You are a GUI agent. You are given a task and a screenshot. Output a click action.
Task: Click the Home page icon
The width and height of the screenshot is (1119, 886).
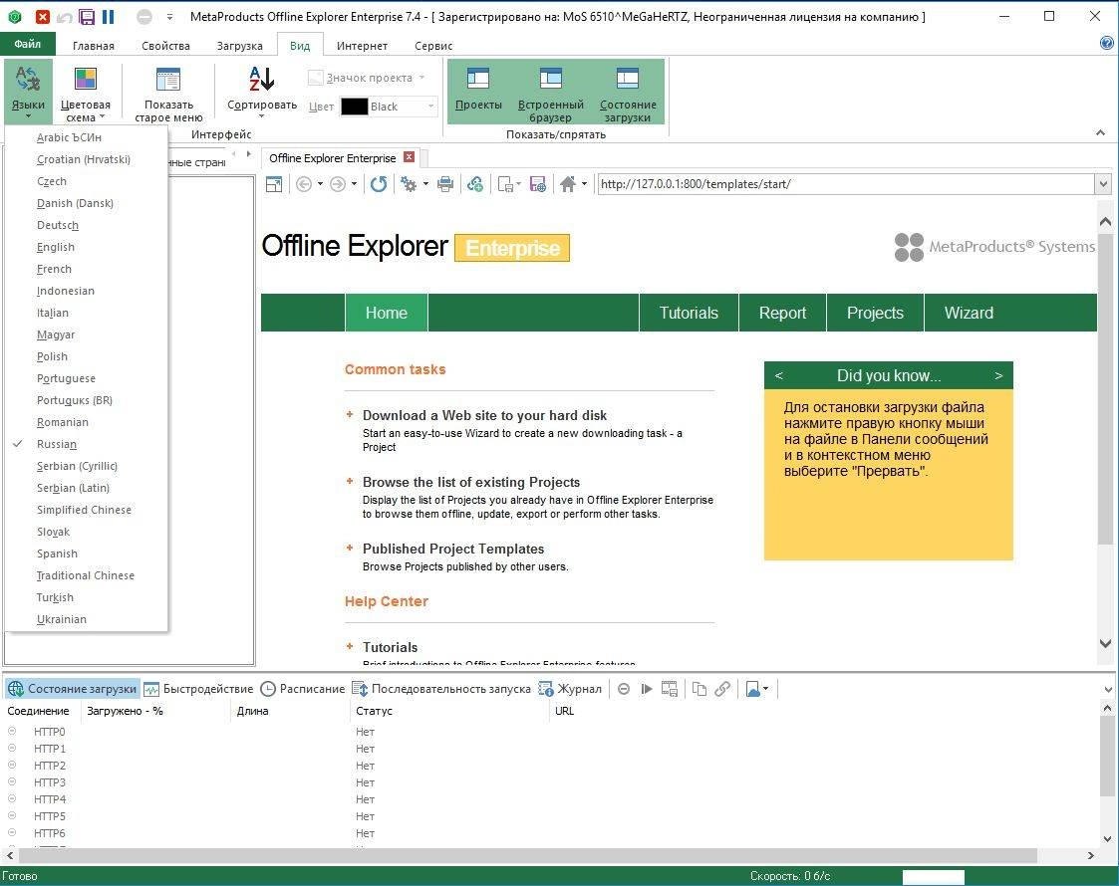568,184
